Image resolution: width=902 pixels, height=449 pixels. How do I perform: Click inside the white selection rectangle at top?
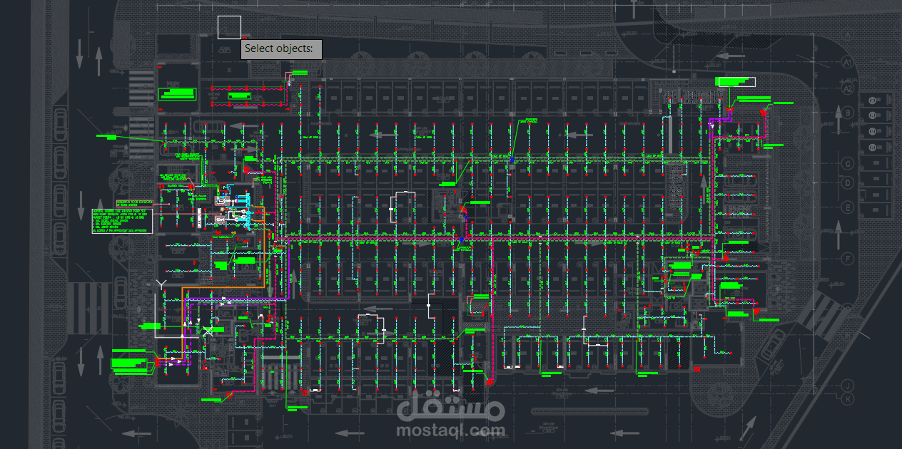pyautogui.click(x=228, y=26)
